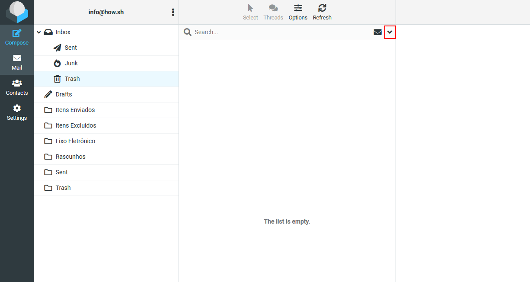Screen dimensions: 530x282
Task: Select the Itens Excluídos folder
Action: (106, 125)
